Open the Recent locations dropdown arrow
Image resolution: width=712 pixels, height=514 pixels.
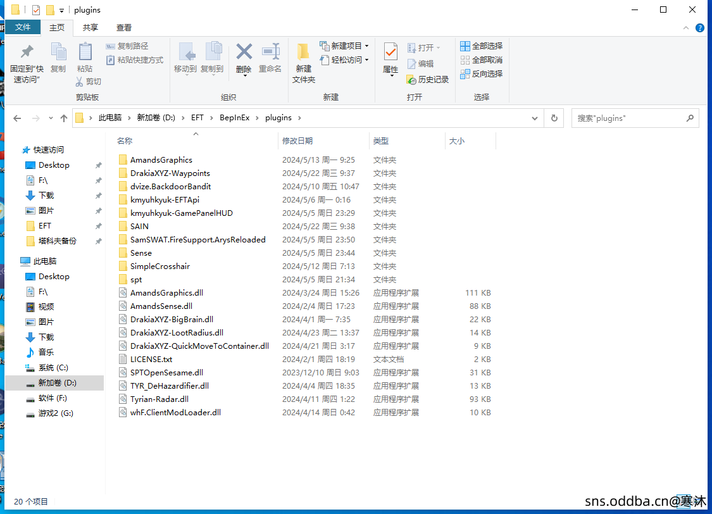51,118
